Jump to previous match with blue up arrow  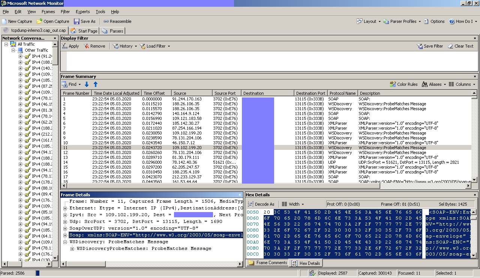click(95, 84)
